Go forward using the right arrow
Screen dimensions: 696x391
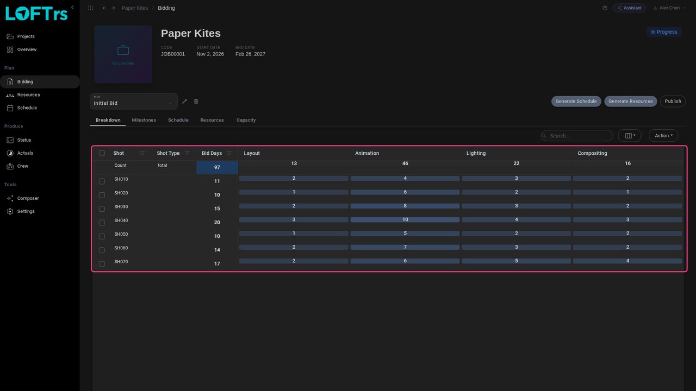[113, 8]
